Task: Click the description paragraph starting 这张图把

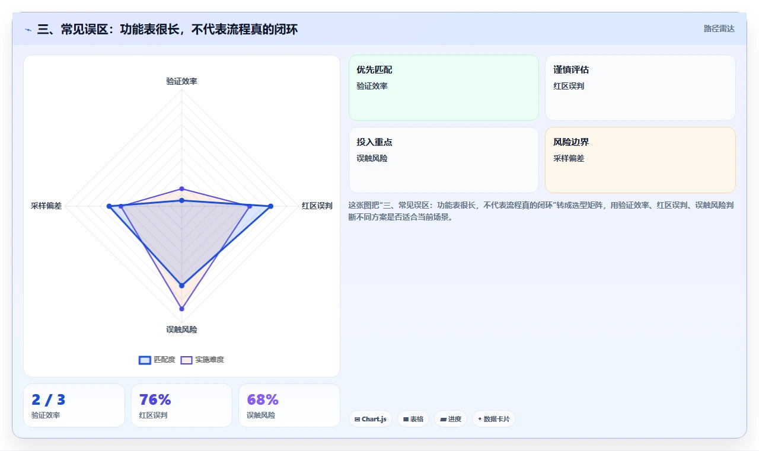Action: point(541,211)
